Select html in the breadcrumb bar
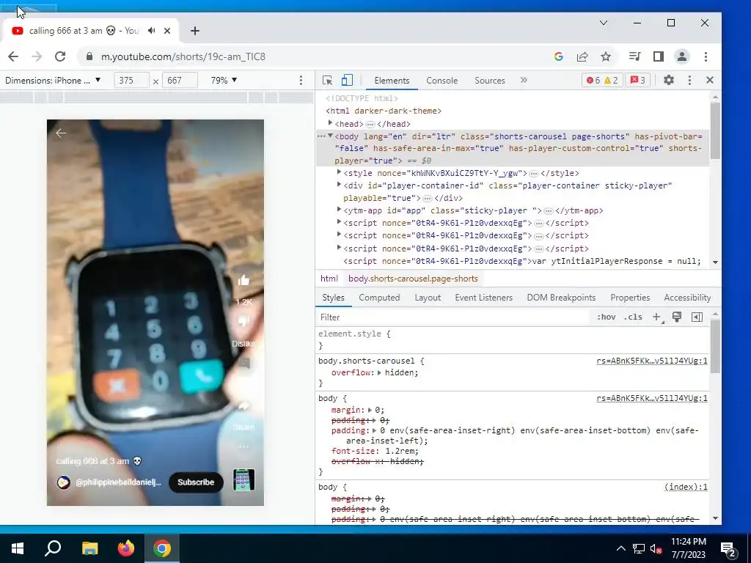Screen dimensions: 751x563 click(329, 279)
